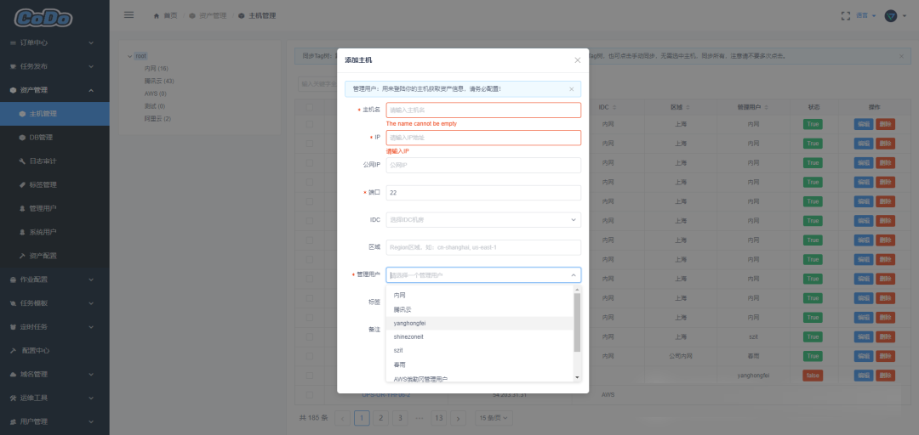
Task: Go to page 2 of hosts
Action: [x=380, y=418]
